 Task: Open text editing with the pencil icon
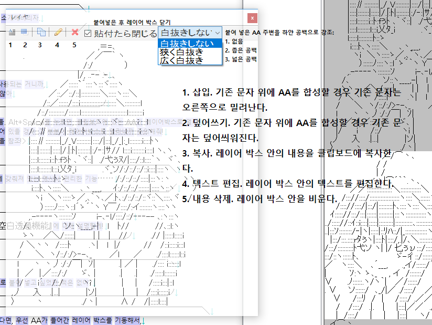(58, 33)
